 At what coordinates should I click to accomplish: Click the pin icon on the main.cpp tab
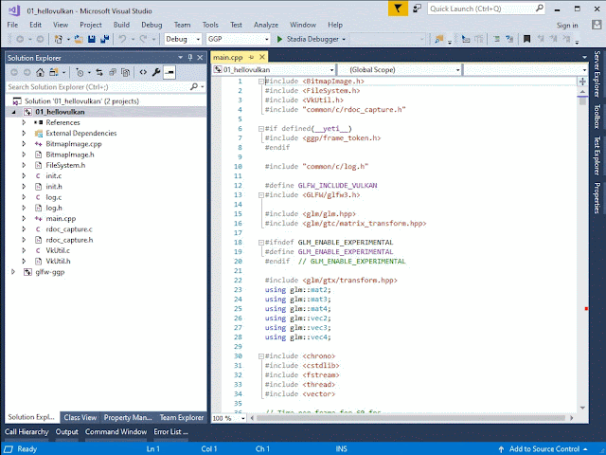251,57
